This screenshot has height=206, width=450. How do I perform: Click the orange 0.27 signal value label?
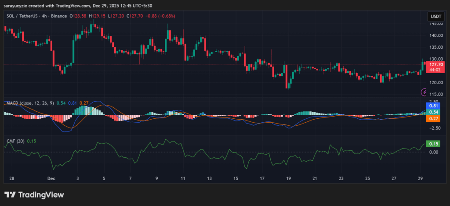point(433,118)
